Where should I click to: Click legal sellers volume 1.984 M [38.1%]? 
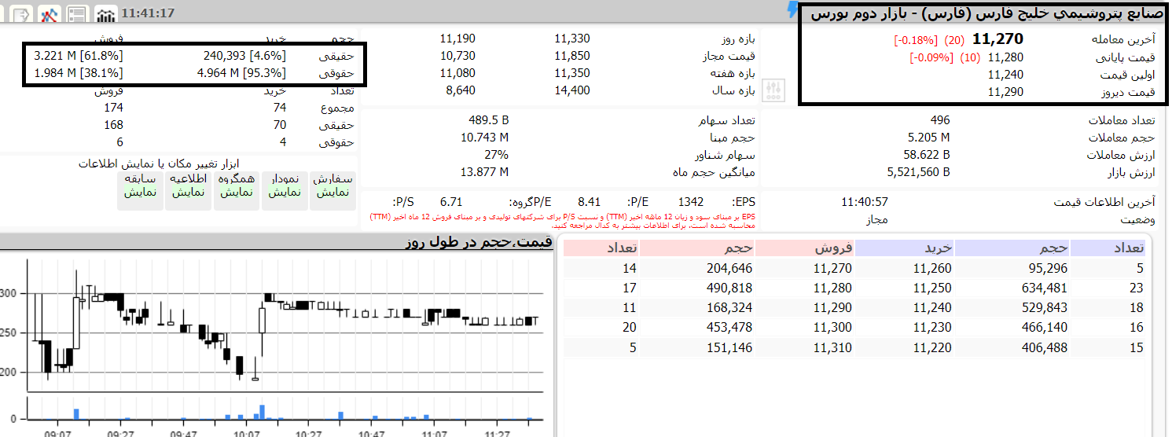(x=79, y=73)
